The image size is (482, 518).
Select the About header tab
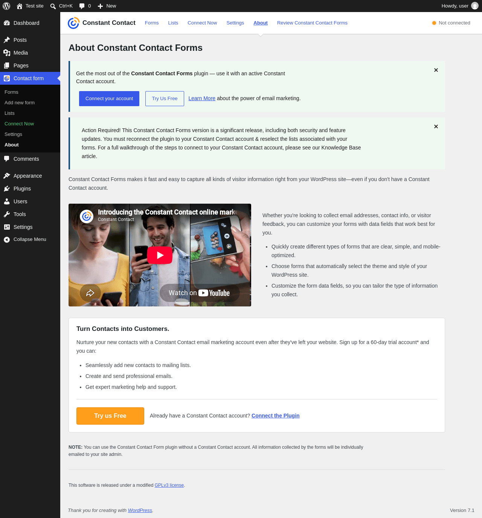click(261, 23)
